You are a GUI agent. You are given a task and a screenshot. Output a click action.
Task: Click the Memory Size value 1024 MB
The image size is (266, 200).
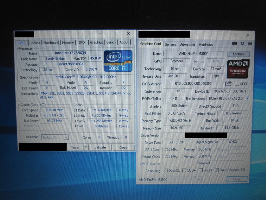coord(177,128)
